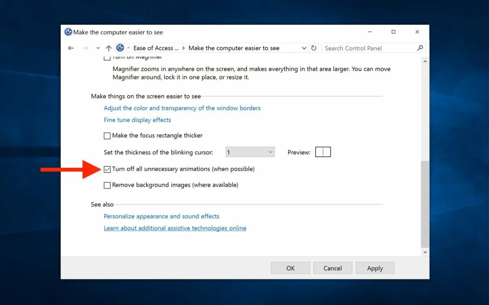The width and height of the screenshot is (489, 305).
Task: Click the search magnifier icon
Action: 420,48
